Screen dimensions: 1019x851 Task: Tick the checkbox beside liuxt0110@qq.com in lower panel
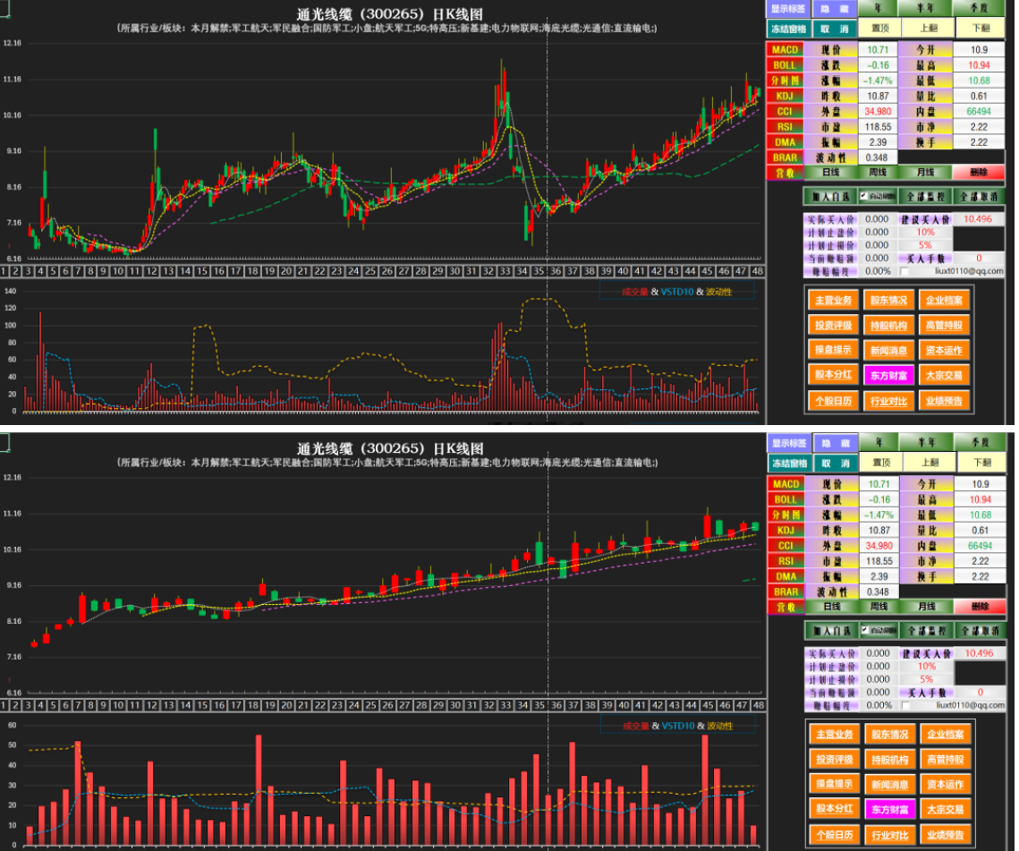[905, 705]
